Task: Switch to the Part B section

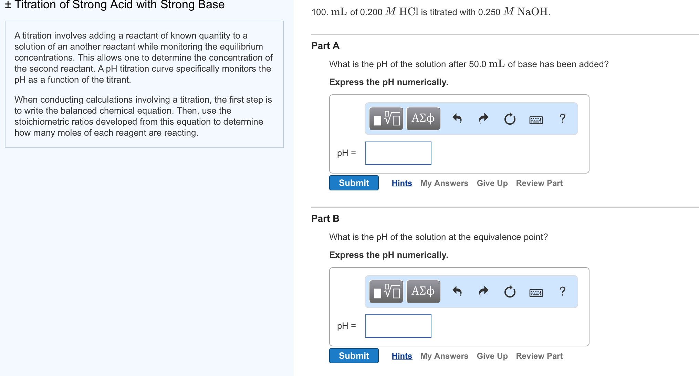Action: pos(325,218)
